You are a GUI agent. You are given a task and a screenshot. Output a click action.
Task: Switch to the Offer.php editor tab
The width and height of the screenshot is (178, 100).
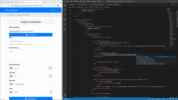pyautogui.click(x=83, y=4)
